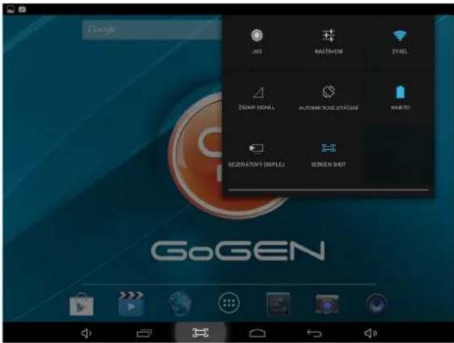Open the round blue speaker app

376,304
